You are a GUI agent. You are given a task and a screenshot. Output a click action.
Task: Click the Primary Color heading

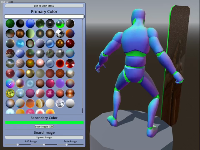[x=44, y=12]
